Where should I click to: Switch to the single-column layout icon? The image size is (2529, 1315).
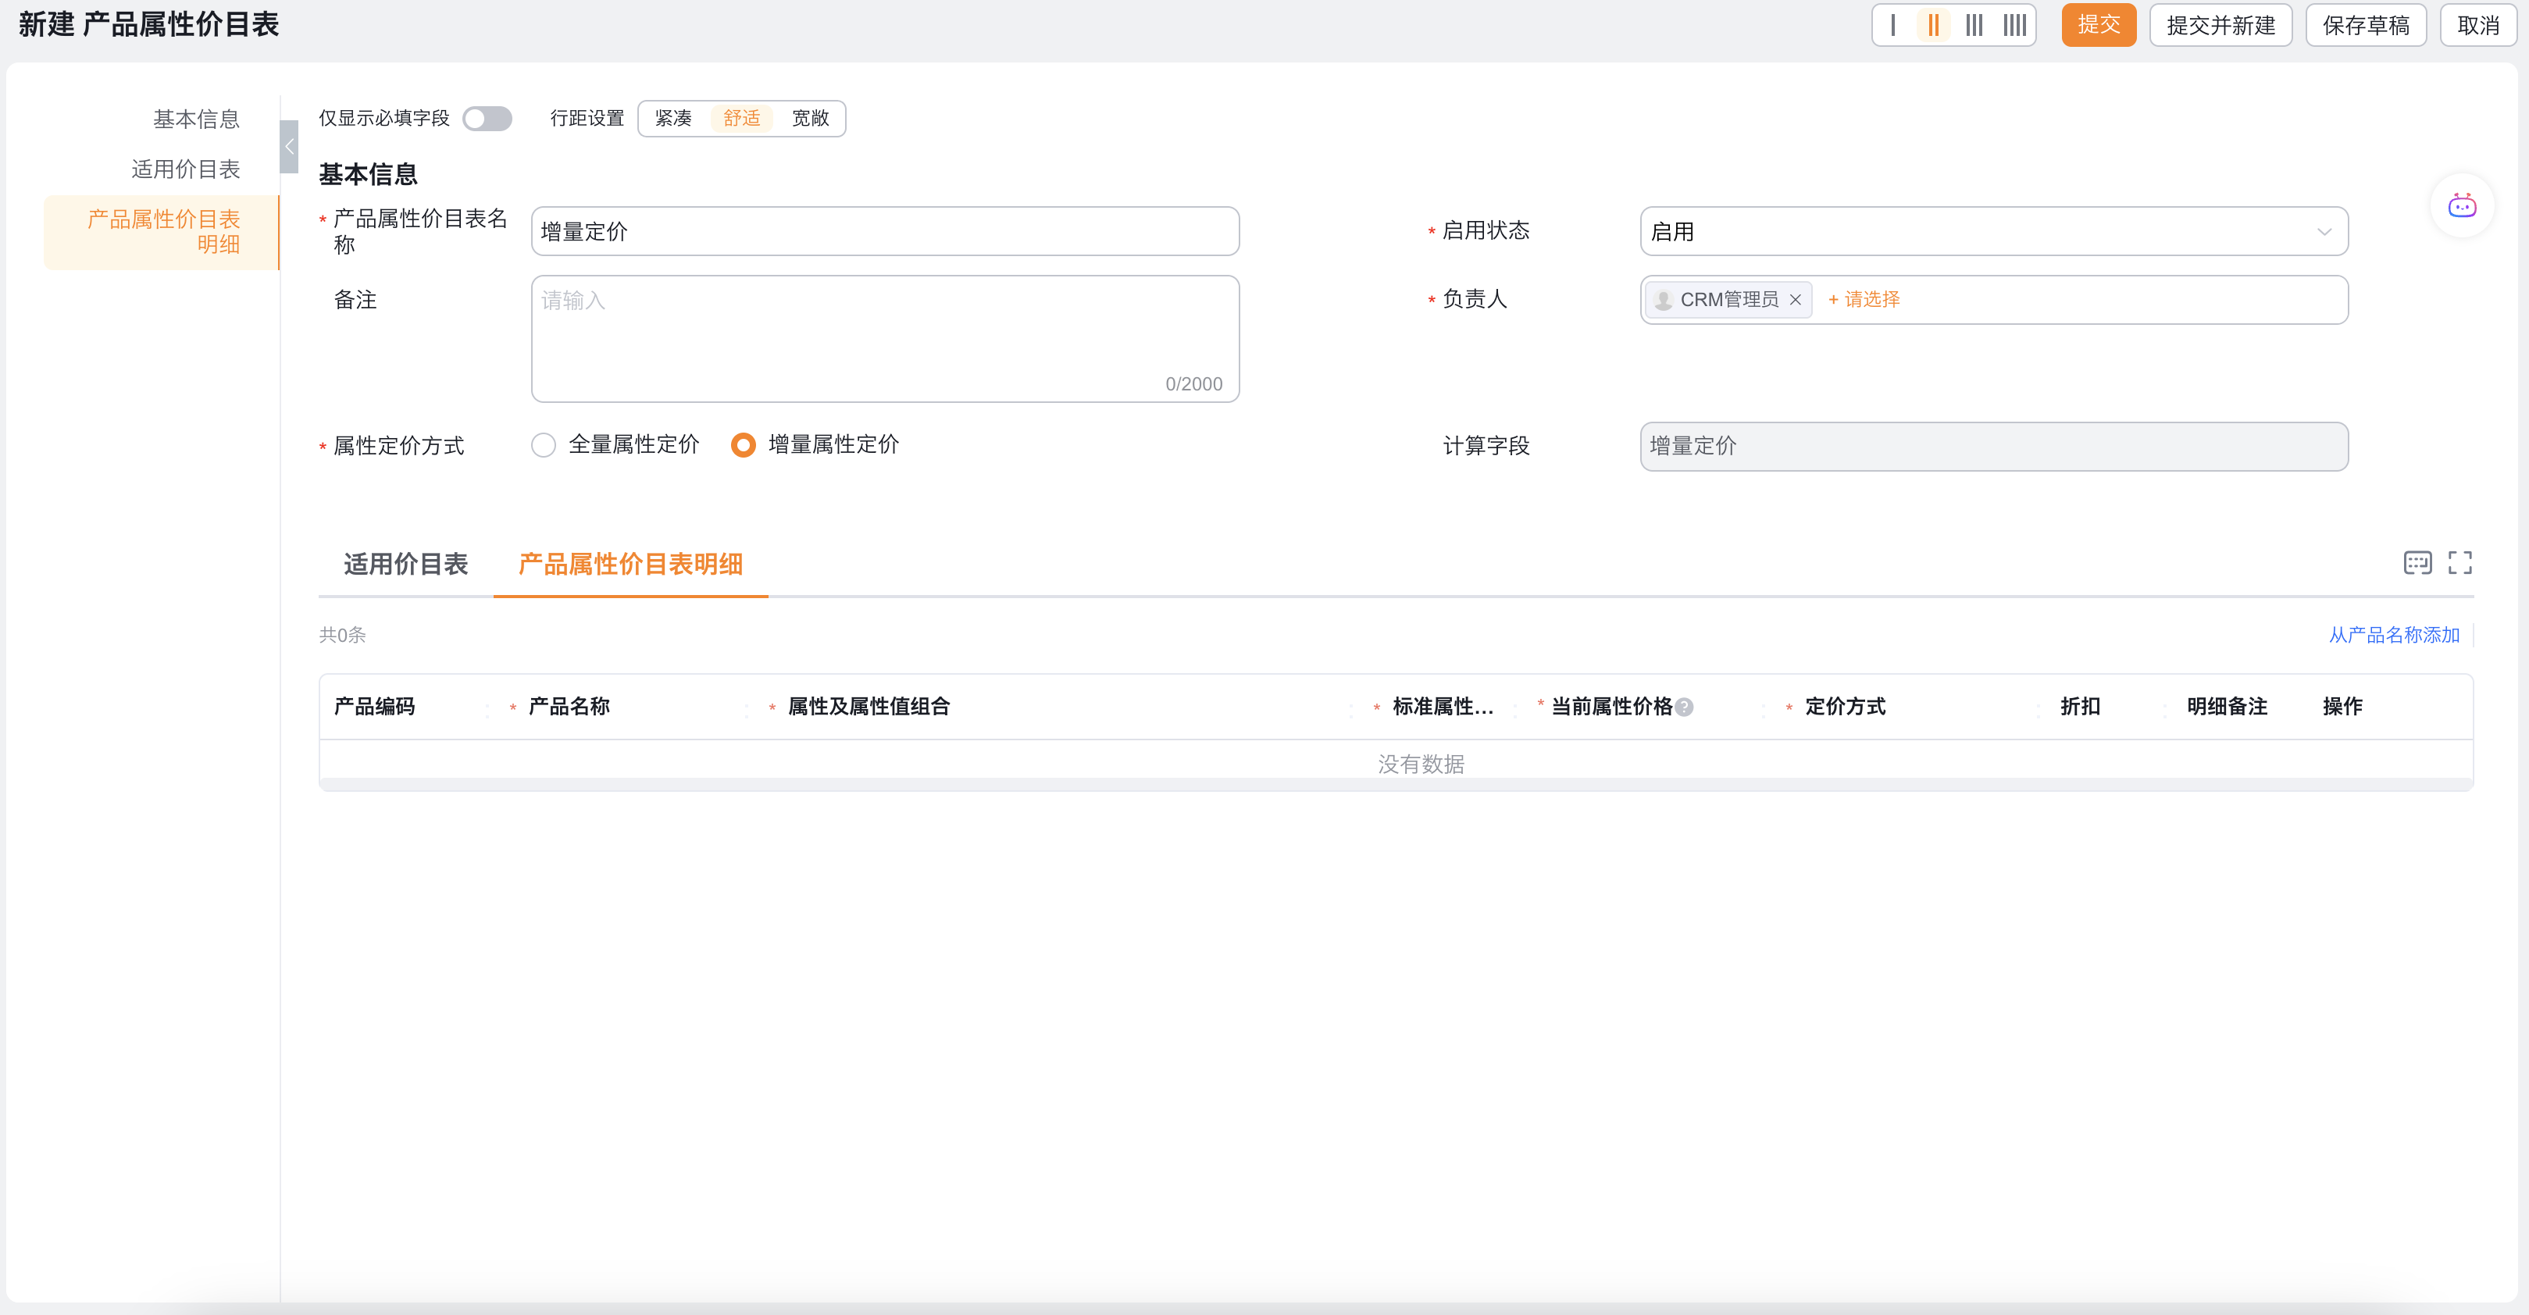(1892, 24)
